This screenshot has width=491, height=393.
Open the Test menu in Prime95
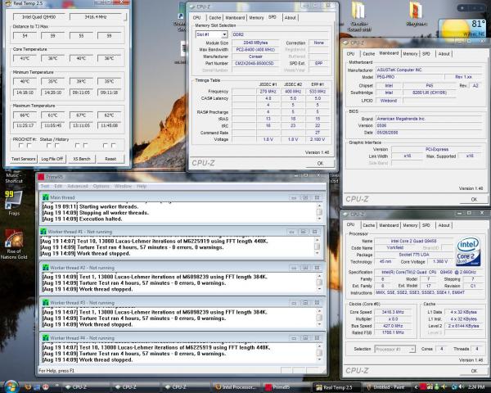click(45, 186)
